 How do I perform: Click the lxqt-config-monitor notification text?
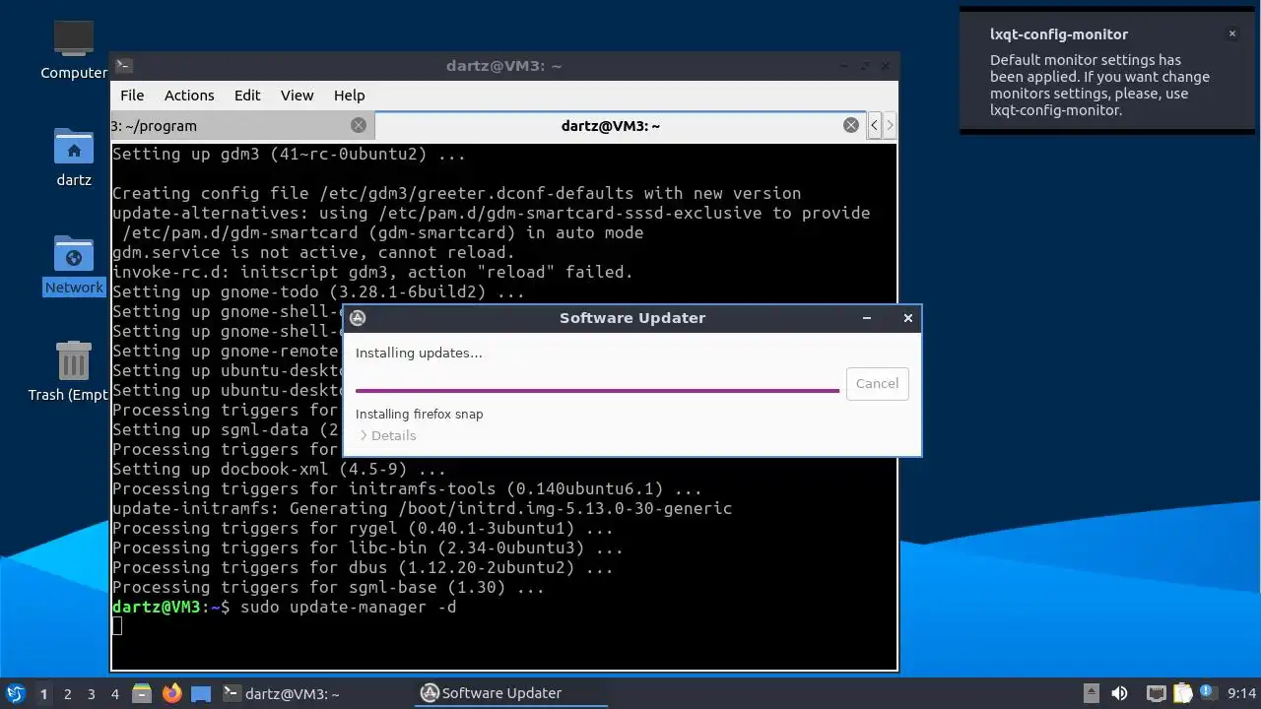(x=1099, y=85)
